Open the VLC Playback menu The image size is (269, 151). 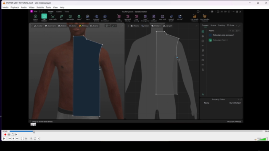pyautogui.click(x=15, y=8)
